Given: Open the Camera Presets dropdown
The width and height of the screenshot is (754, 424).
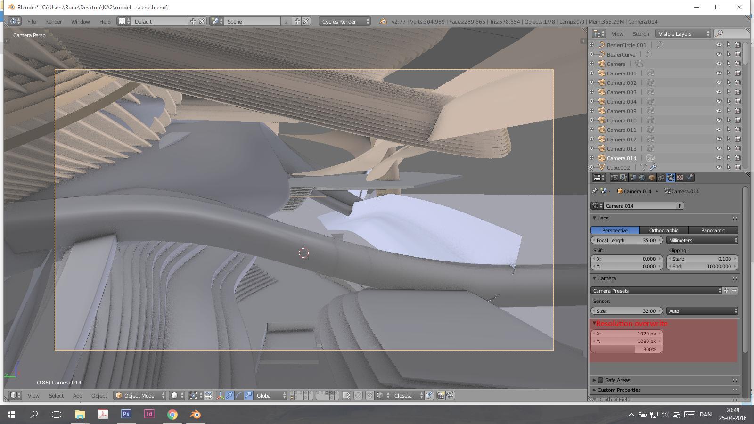Looking at the screenshot, I should point(656,291).
